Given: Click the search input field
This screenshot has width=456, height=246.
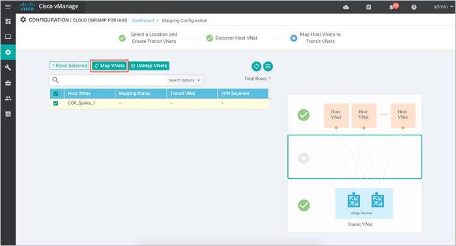Looking at the screenshot, I should pyautogui.click(x=113, y=80).
